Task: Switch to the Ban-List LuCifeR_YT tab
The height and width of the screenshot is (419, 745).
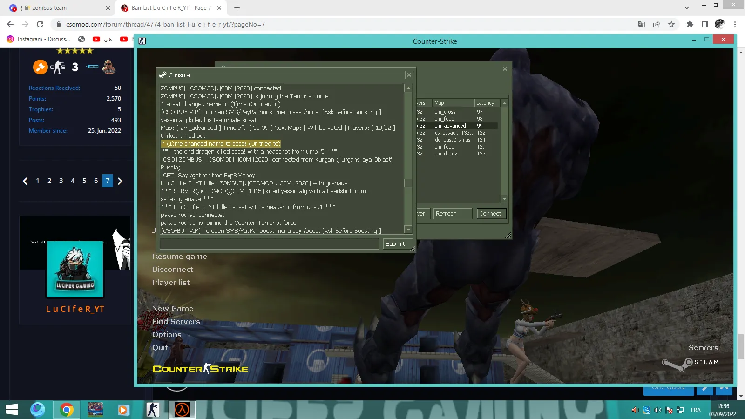Action: [x=170, y=8]
